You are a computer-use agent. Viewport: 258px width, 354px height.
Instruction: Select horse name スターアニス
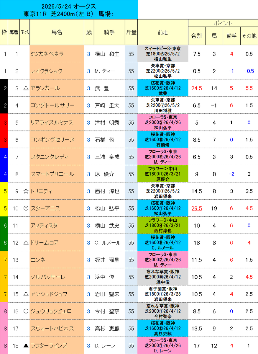[x=45, y=208]
